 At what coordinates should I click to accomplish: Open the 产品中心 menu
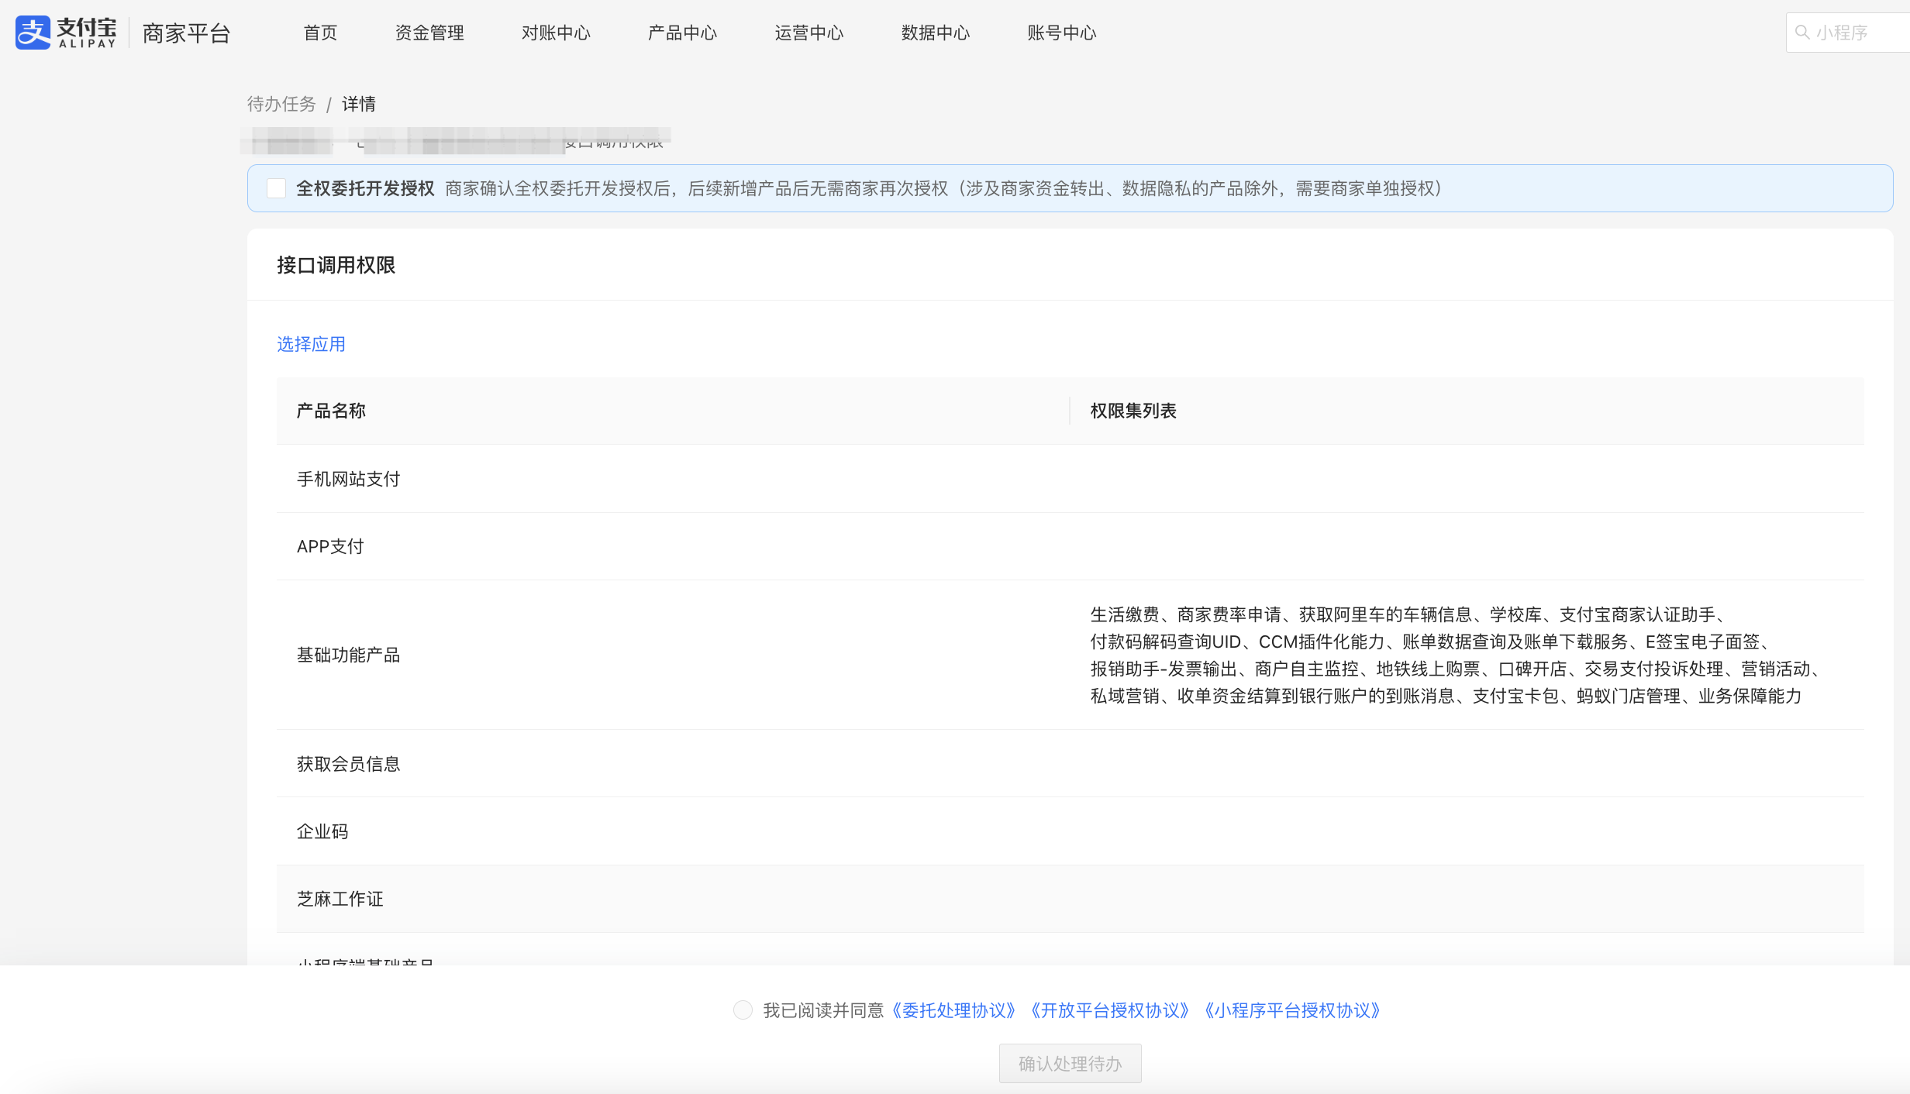[682, 33]
